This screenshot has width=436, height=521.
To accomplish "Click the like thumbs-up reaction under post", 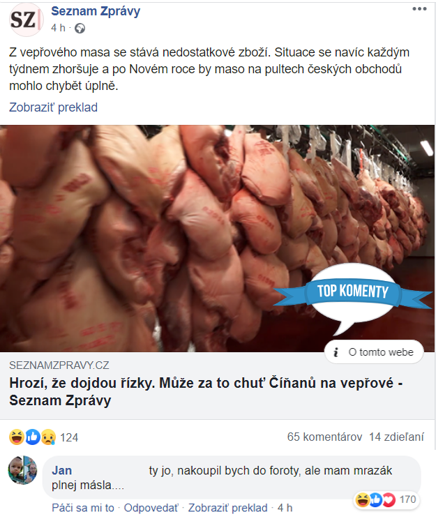I will pyautogui.click(x=33, y=437).
